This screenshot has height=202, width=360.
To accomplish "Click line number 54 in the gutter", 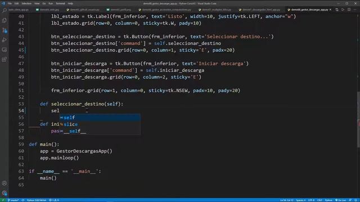I will [x=21, y=111].
